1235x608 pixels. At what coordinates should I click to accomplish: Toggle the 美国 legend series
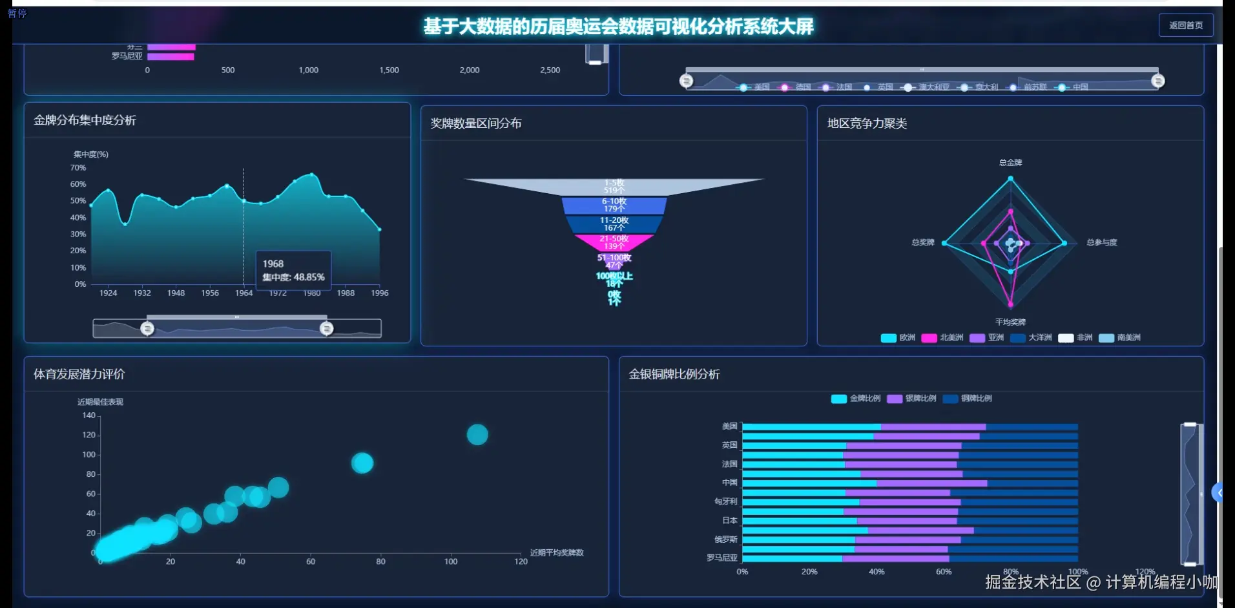(753, 87)
